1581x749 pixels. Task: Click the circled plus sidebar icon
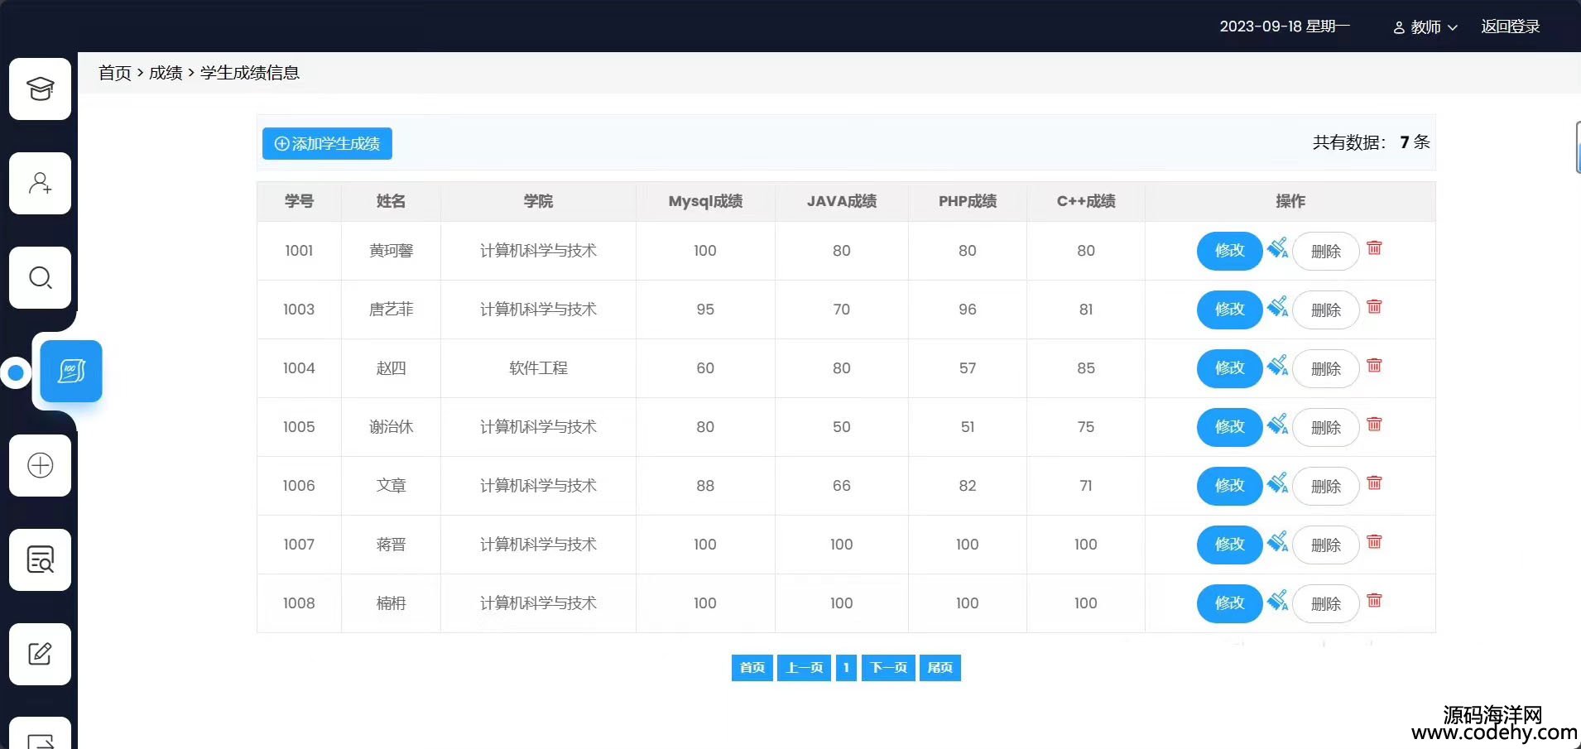point(40,465)
